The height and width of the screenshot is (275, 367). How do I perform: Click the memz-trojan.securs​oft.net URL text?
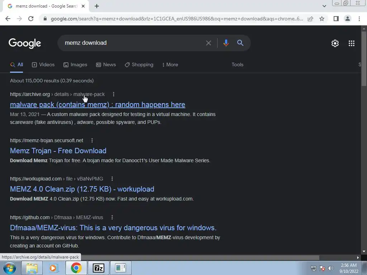(x=46, y=140)
